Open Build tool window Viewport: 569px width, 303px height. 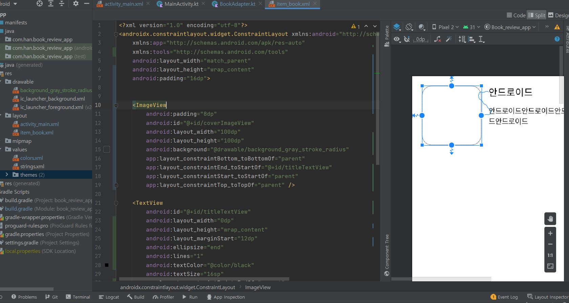point(135,297)
